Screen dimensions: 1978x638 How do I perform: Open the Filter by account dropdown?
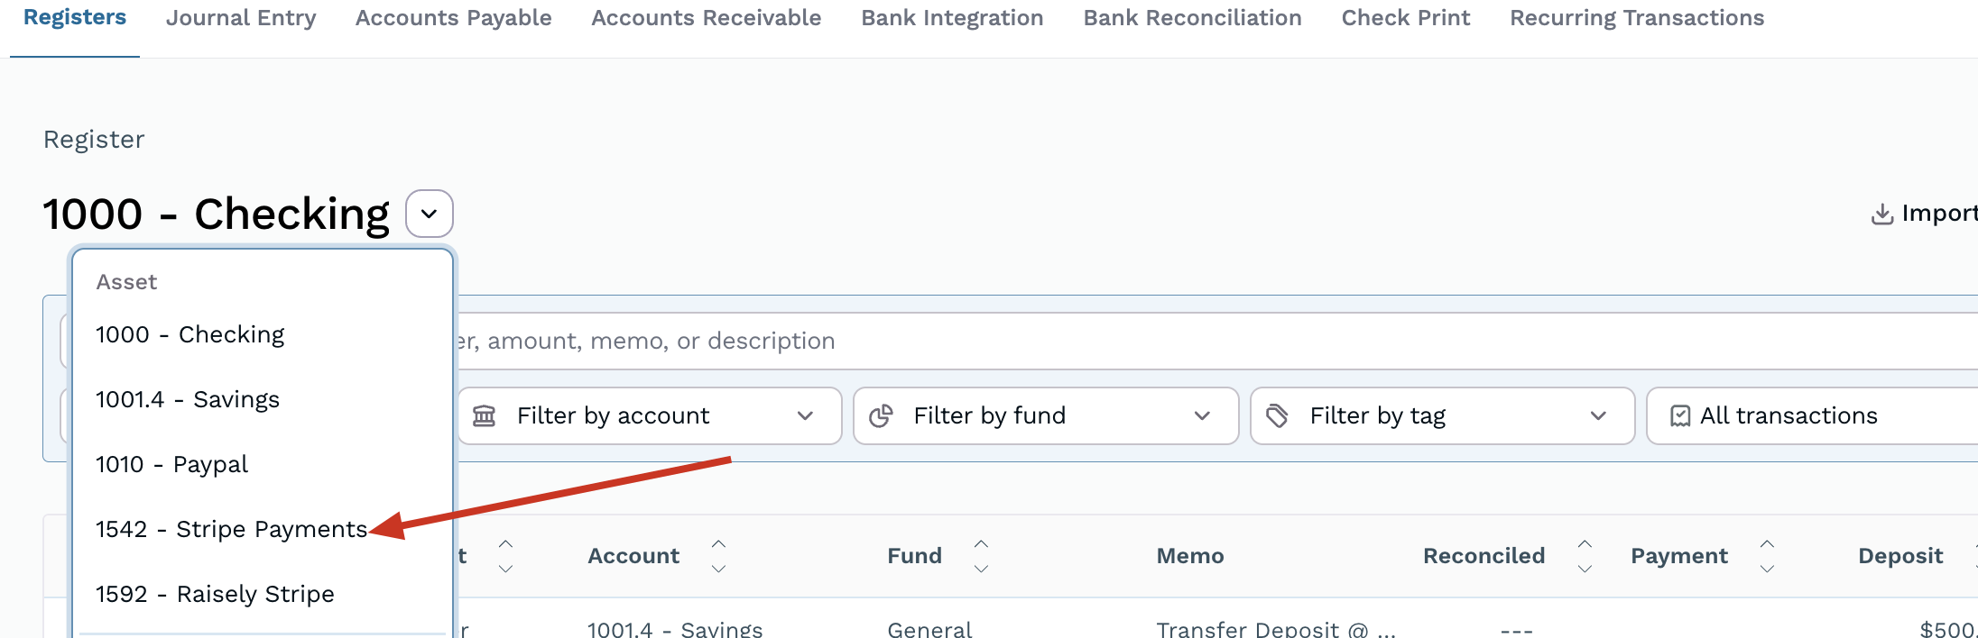point(650,415)
